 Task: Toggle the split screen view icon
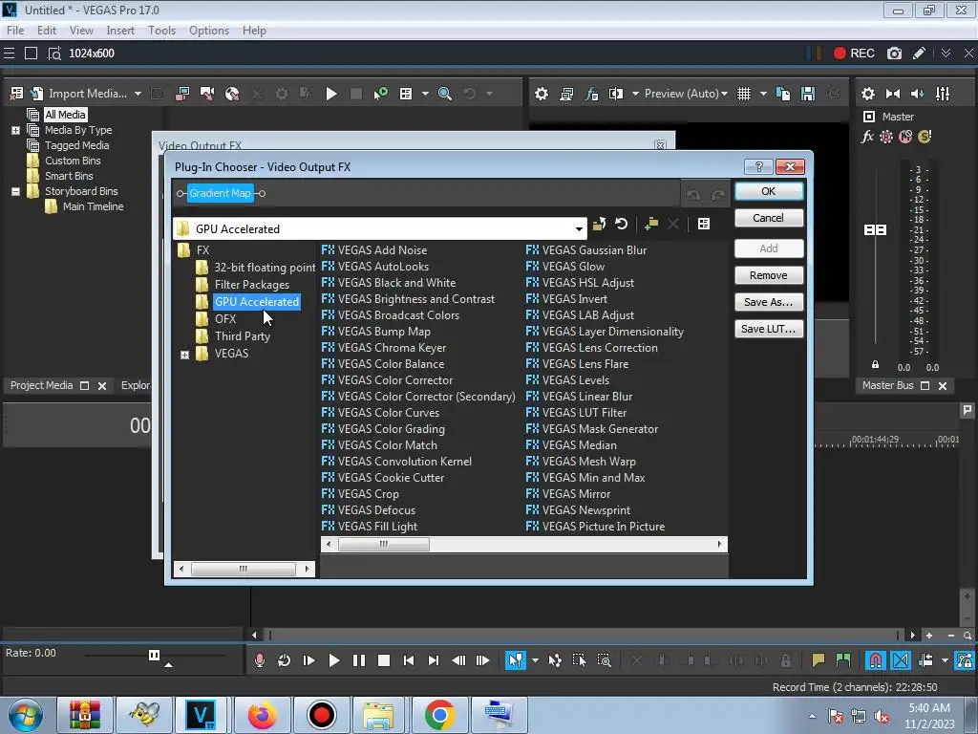(x=616, y=94)
